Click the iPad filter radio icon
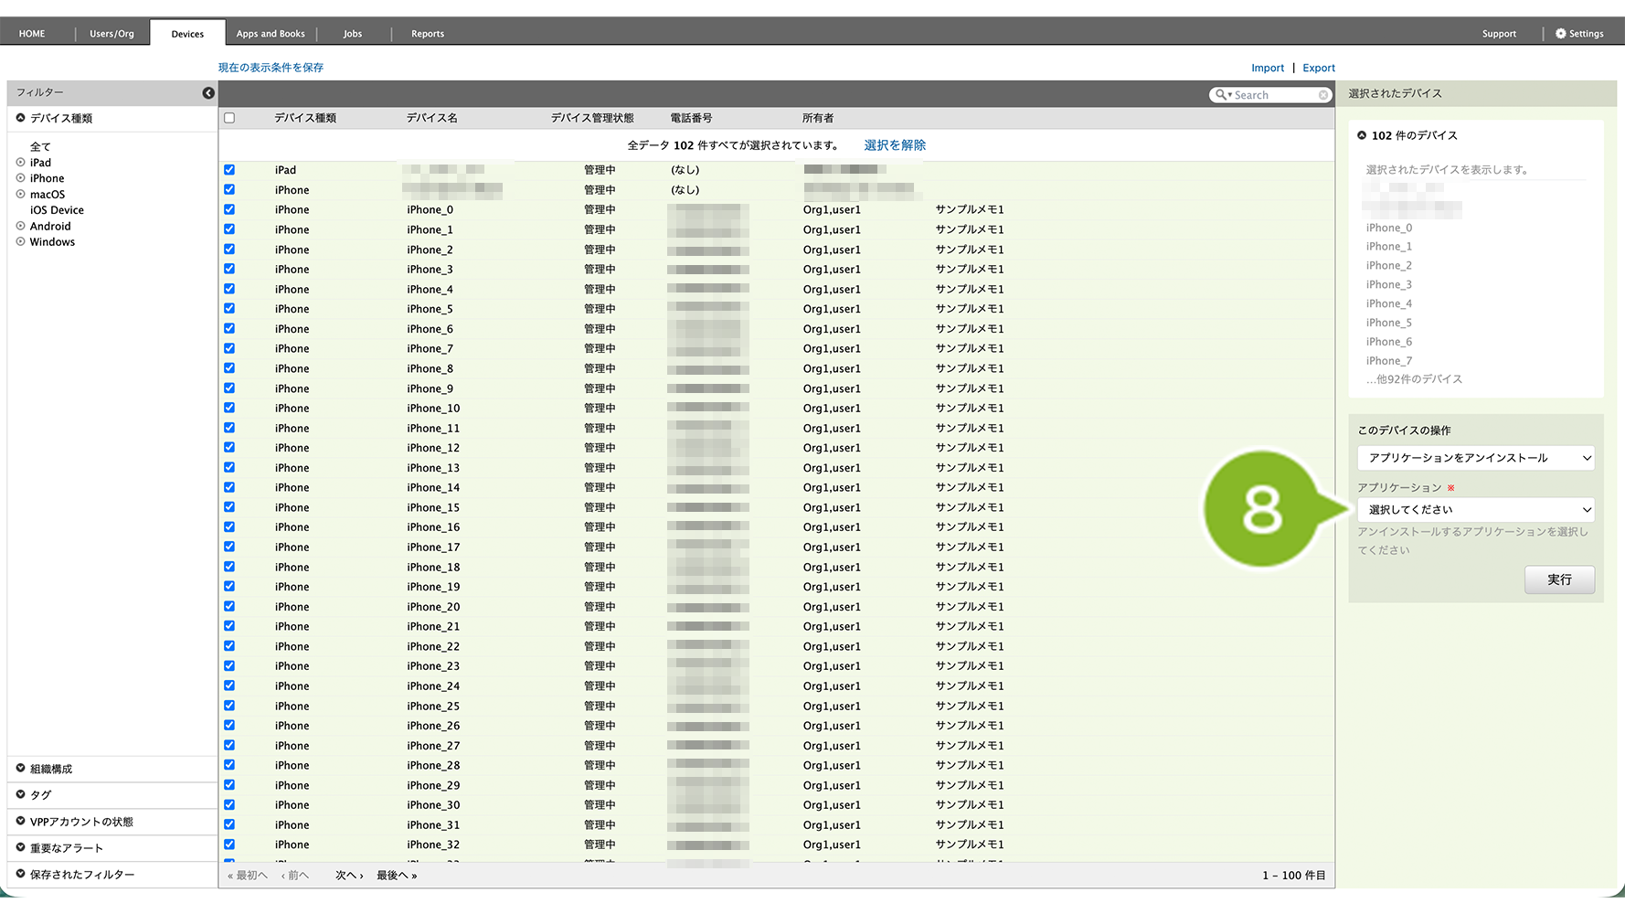Viewport: 1625px width, 914px height. [20, 163]
